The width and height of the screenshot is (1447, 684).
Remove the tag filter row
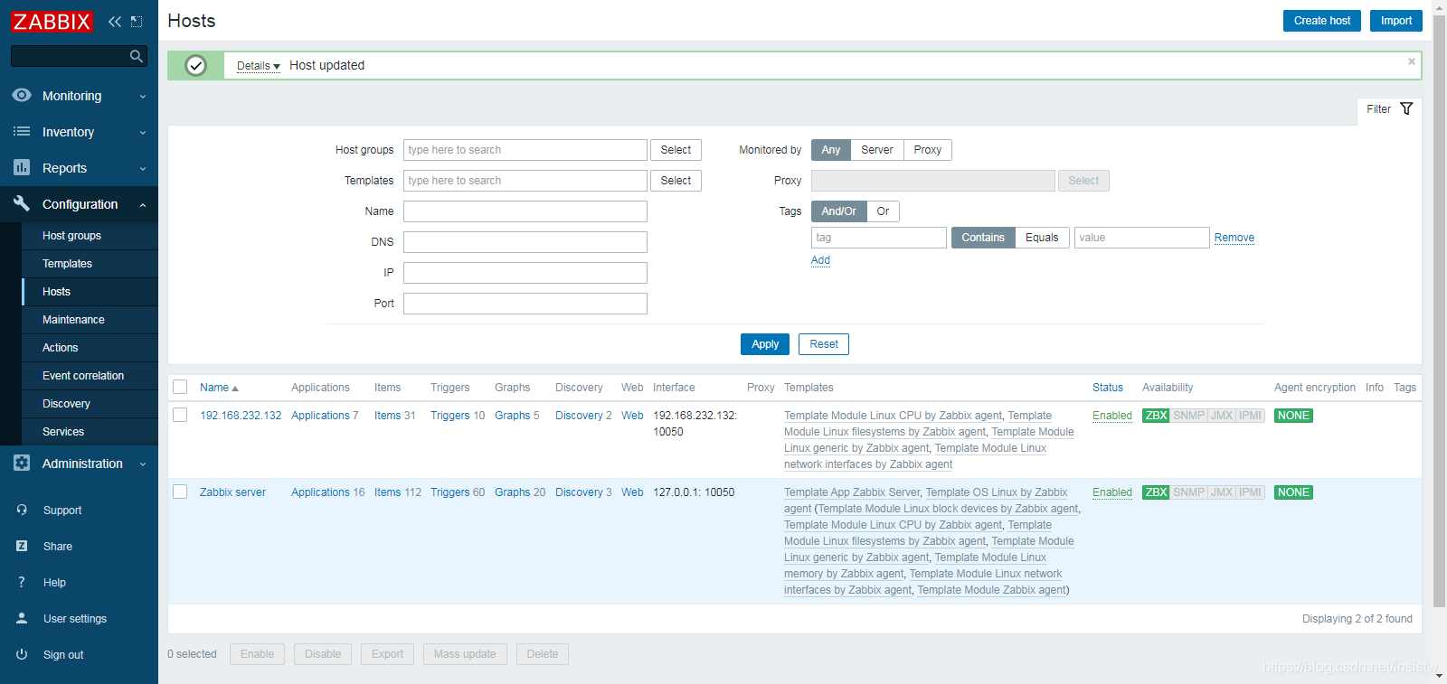coord(1234,238)
